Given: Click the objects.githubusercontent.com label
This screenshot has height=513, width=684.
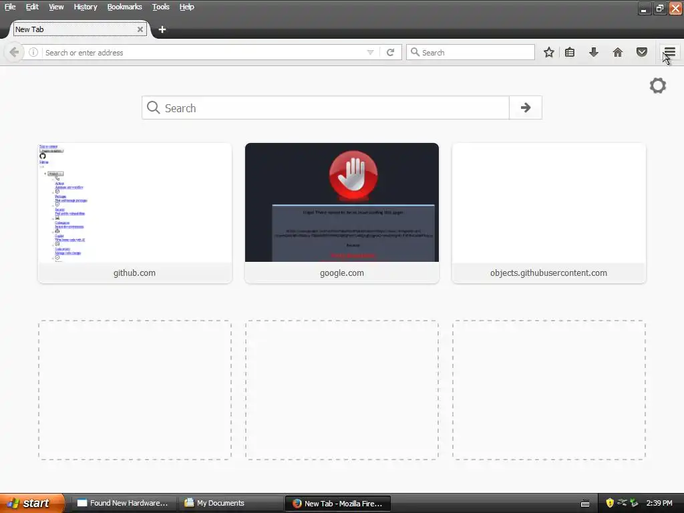Looking at the screenshot, I should coord(548,273).
